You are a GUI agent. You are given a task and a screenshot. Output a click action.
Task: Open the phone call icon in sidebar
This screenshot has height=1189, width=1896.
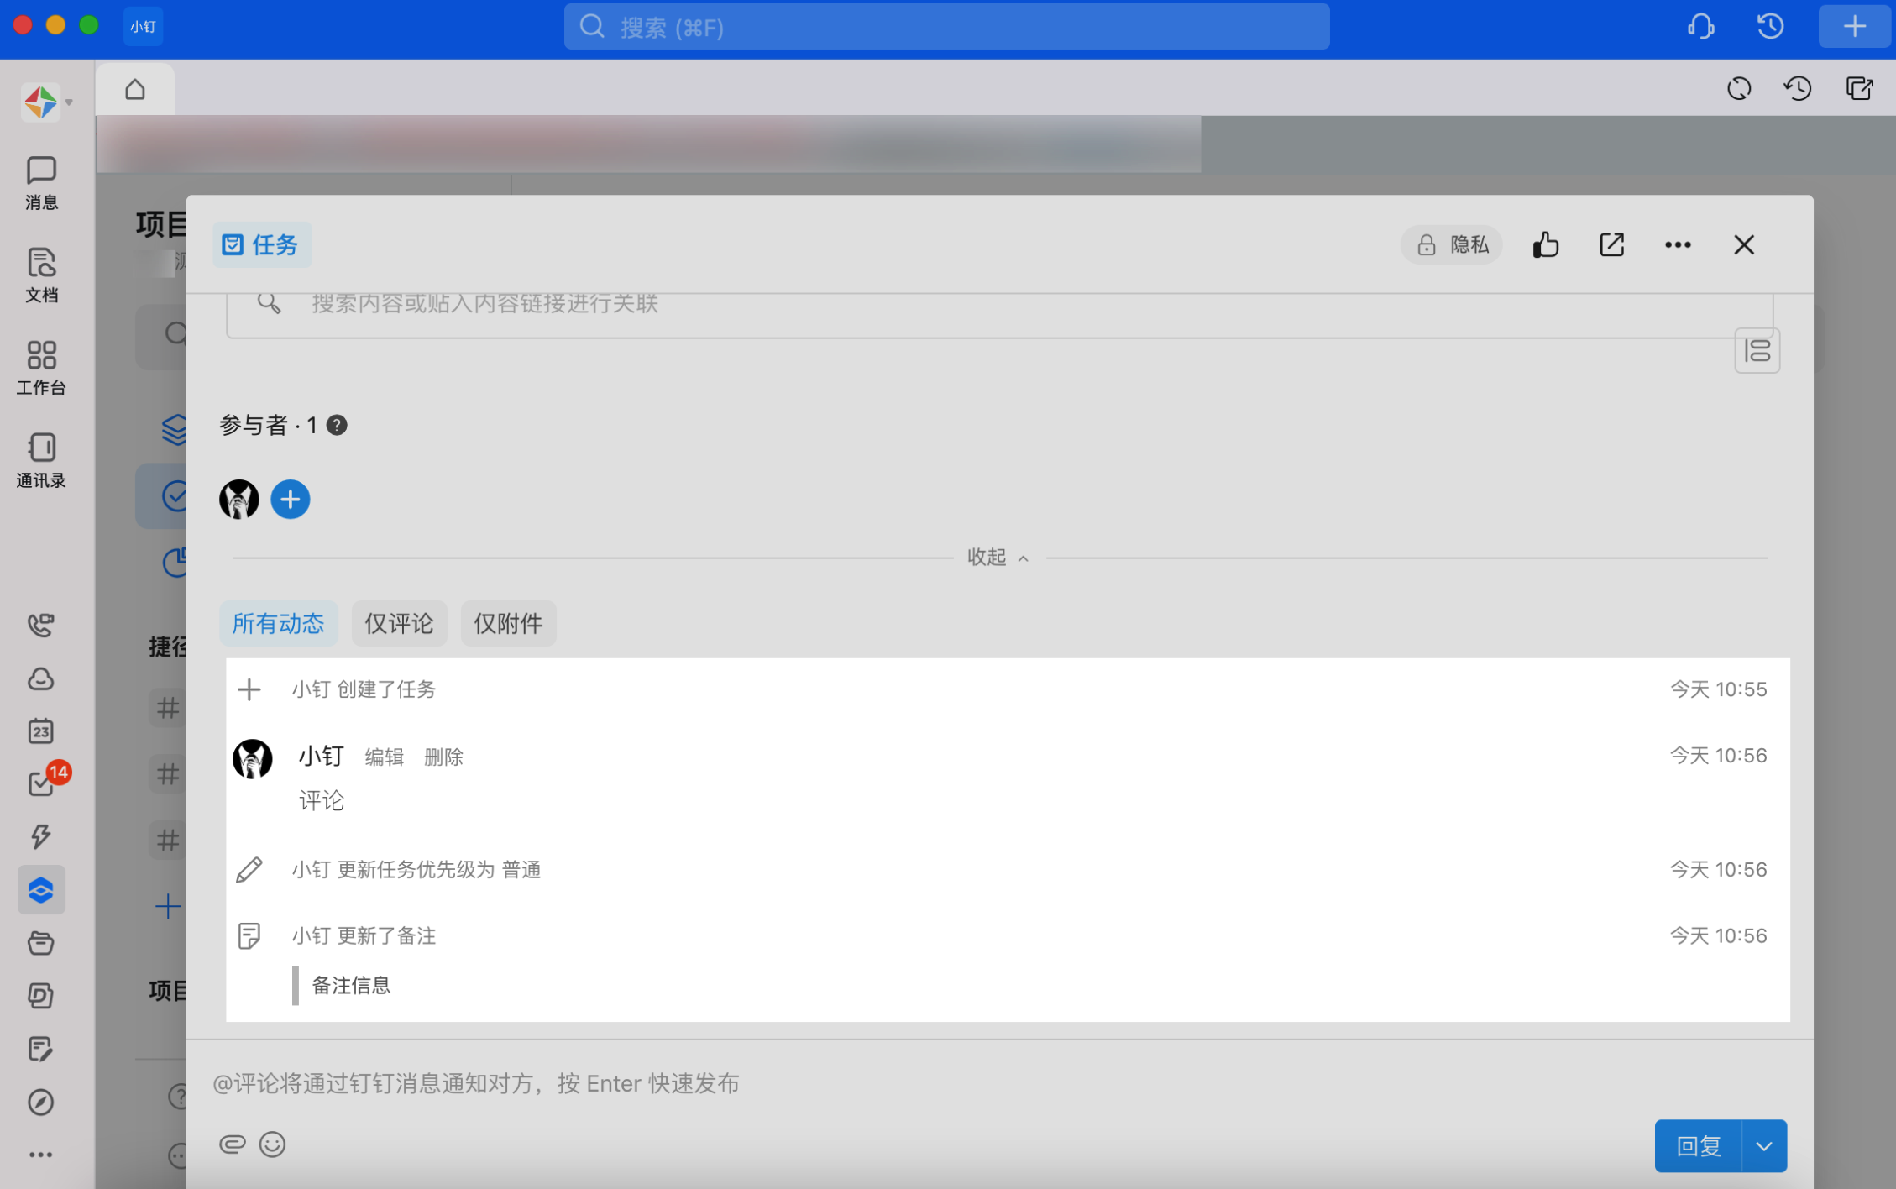coord(41,625)
